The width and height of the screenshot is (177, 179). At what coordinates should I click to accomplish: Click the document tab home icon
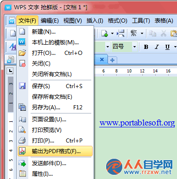[x=11, y=60]
